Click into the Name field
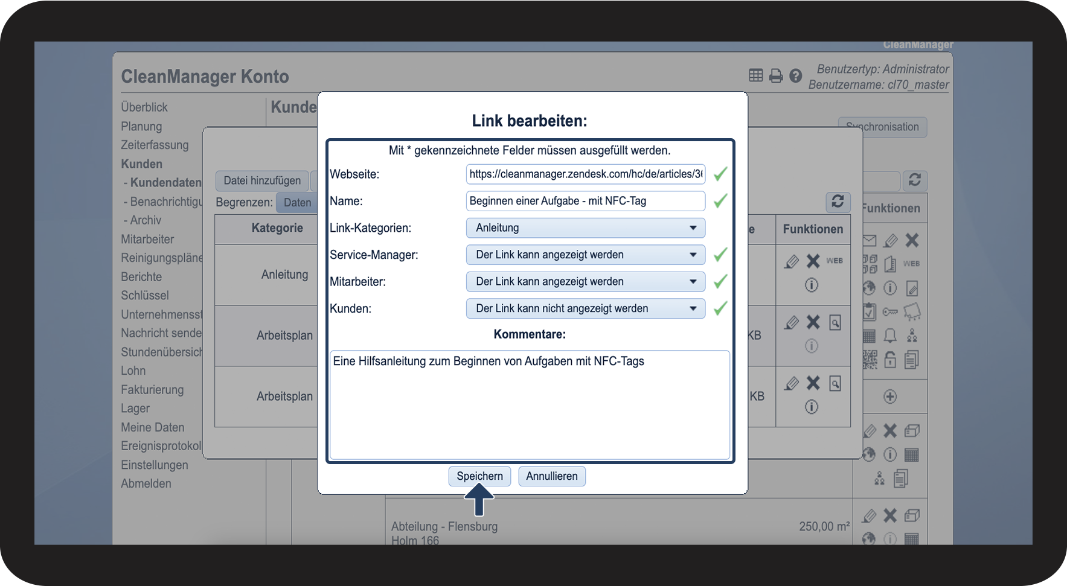The width and height of the screenshot is (1067, 586). click(x=586, y=201)
